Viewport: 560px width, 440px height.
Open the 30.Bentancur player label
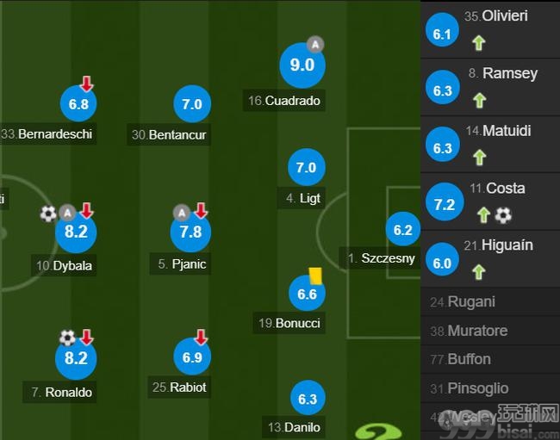tap(169, 134)
